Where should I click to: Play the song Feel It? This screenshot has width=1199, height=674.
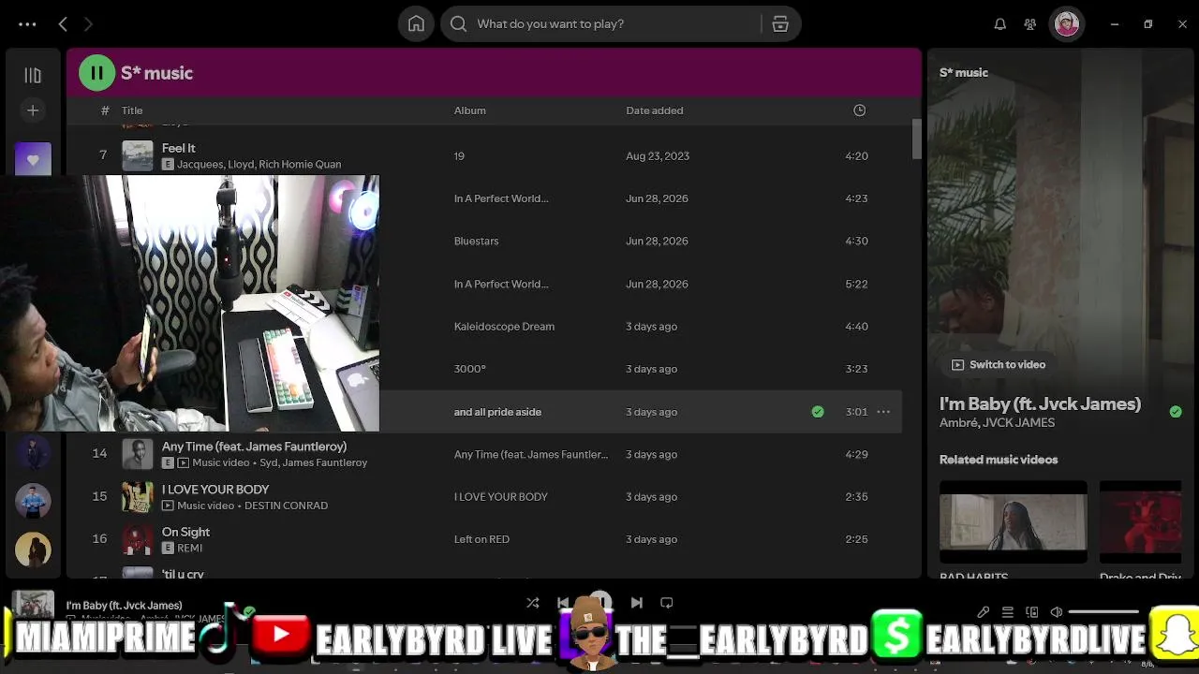(178, 148)
